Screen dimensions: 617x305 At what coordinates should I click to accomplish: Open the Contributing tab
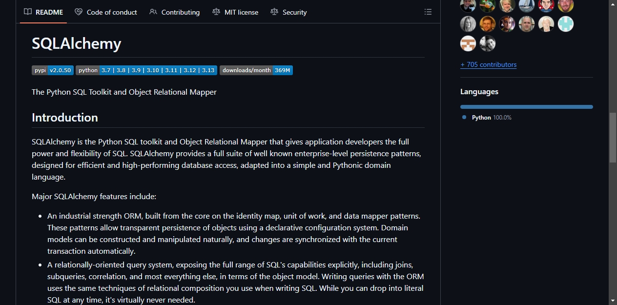[x=175, y=12]
